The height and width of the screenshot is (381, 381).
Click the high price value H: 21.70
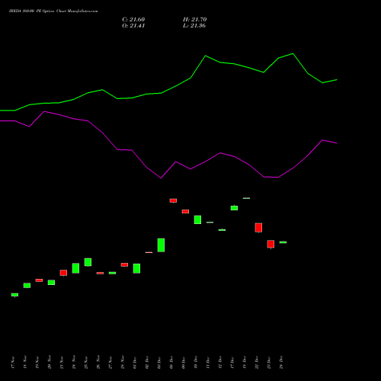[x=194, y=20]
